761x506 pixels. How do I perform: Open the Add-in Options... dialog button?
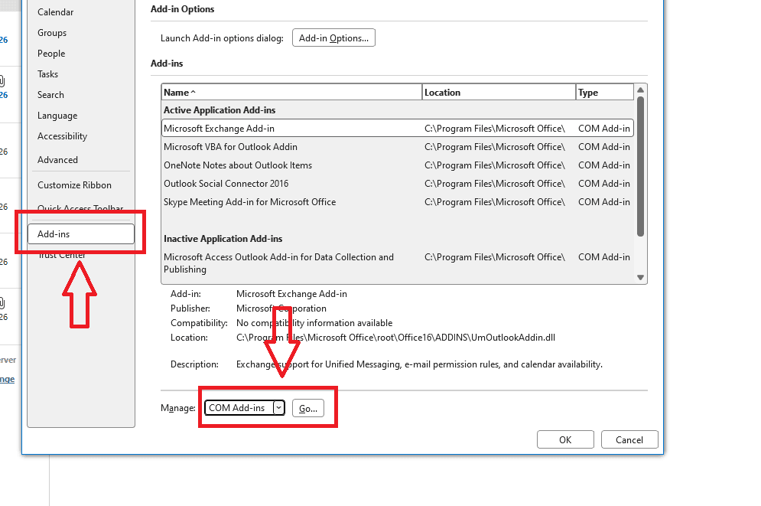[x=333, y=38]
